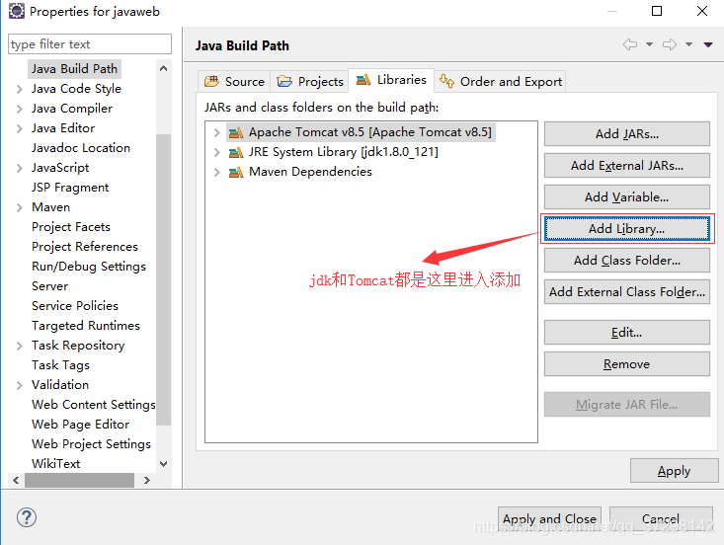
Task: Click the Remove button
Action: pyautogui.click(x=626, y=364)
